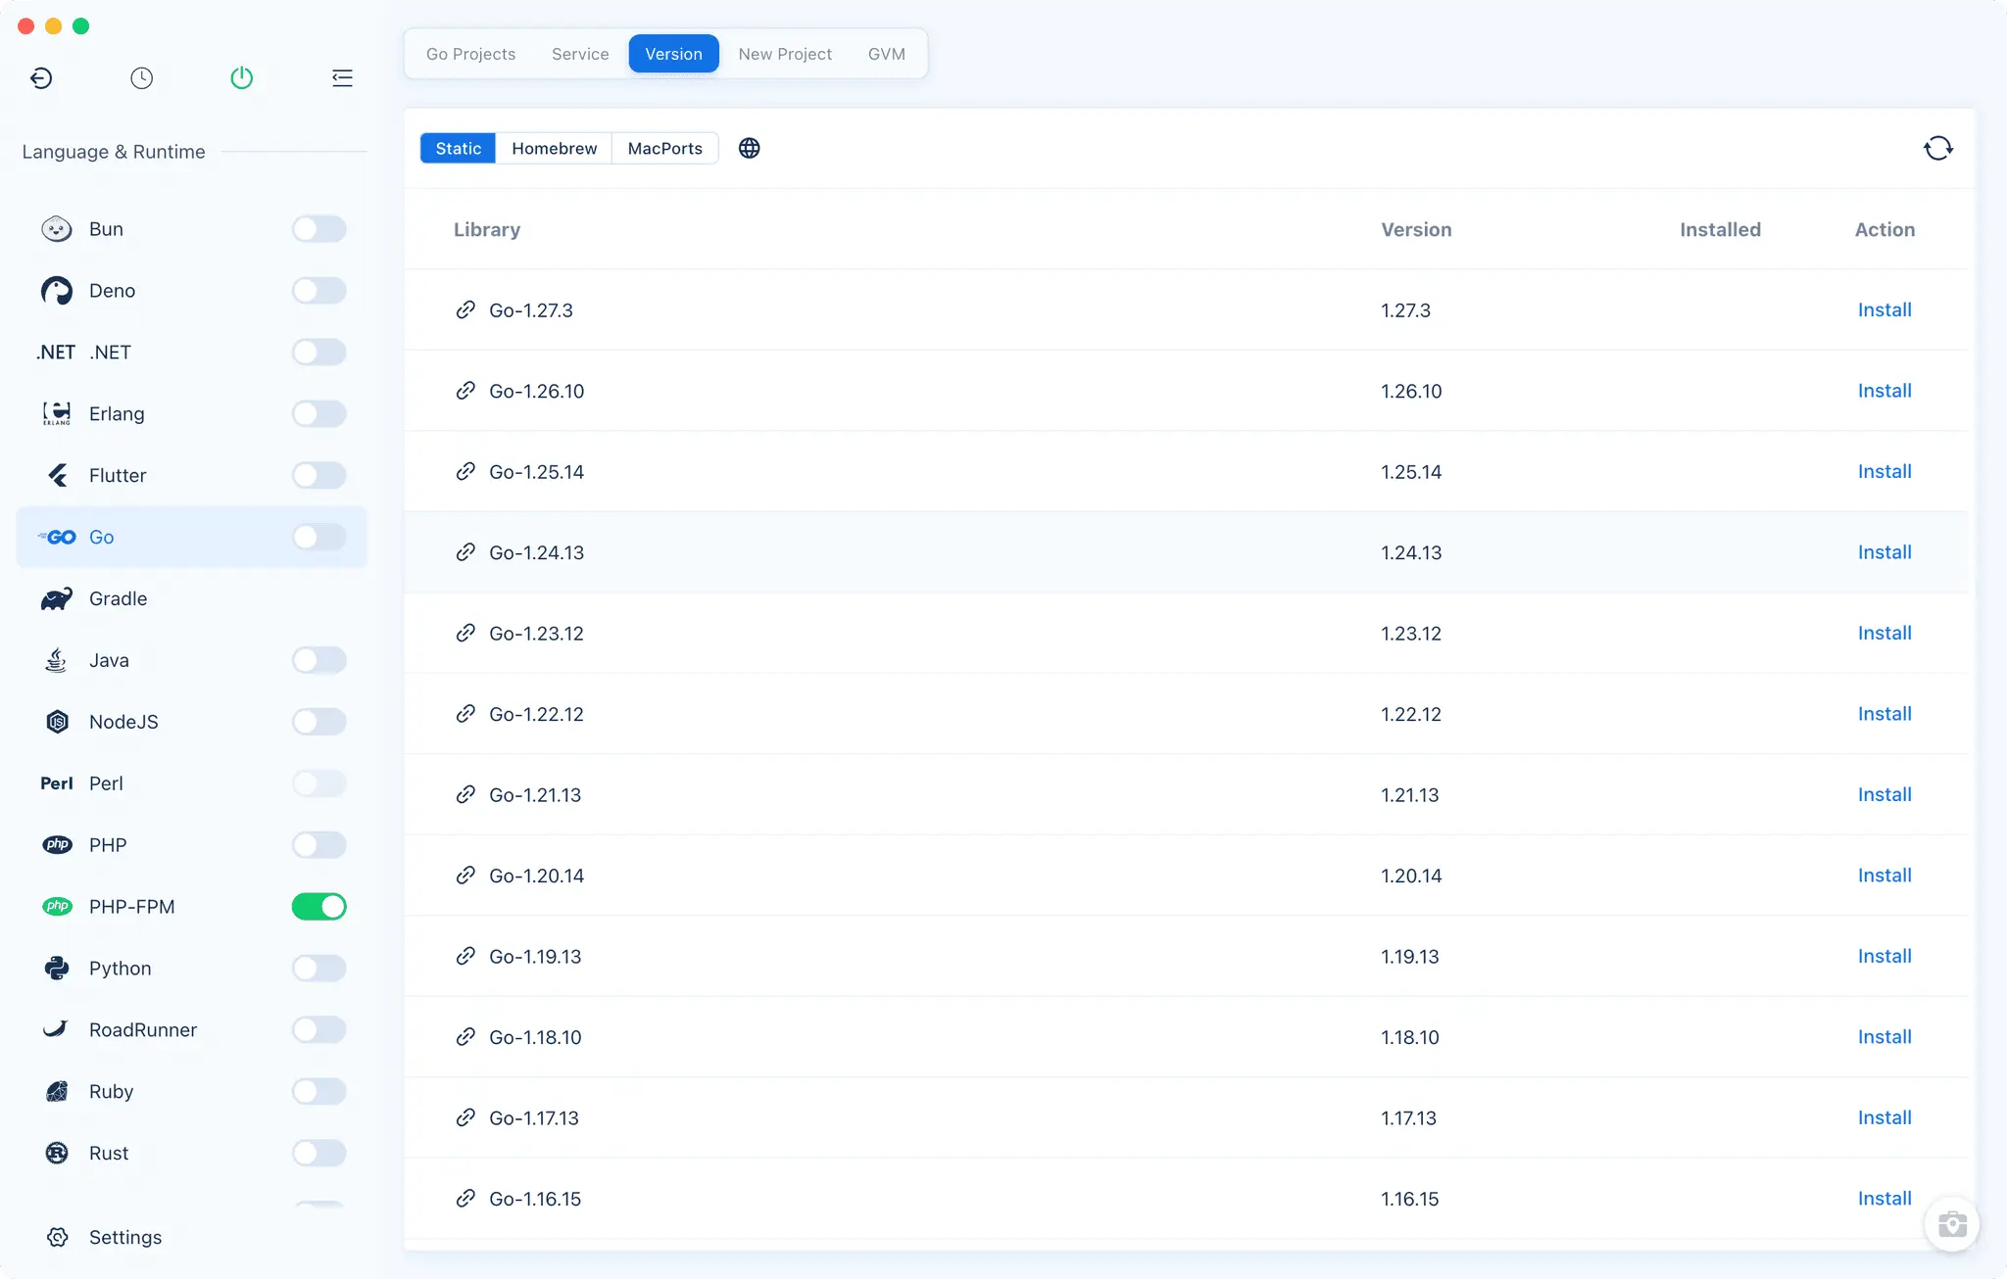The width and height of the screenshot is (2007, 1279).
Task: Open the Service tab
Action: pos(580,54)
